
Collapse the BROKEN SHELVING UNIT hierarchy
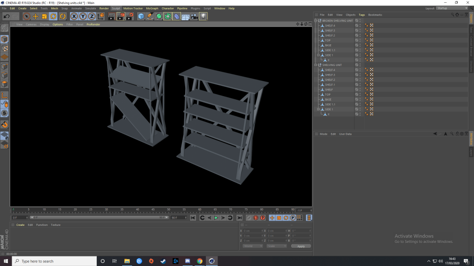[x=316, y=21]
